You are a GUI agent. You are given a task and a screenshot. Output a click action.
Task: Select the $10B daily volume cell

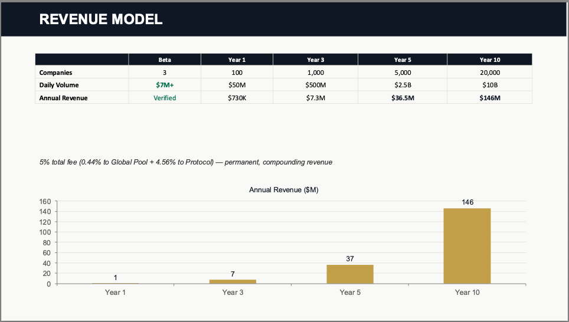tap(489, 85)
